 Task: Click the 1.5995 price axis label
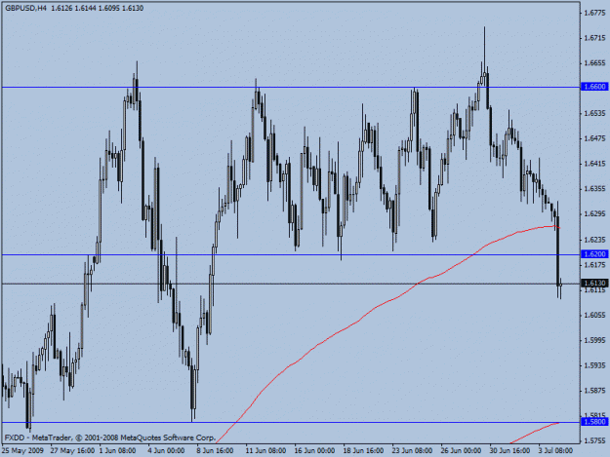click(x=595, y=340)
